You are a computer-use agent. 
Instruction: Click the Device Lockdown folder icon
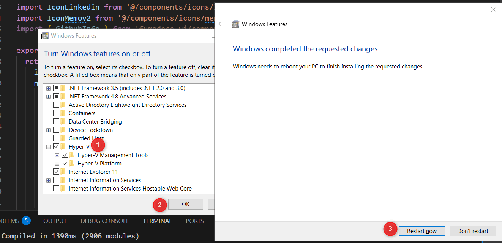coord(63,130)
